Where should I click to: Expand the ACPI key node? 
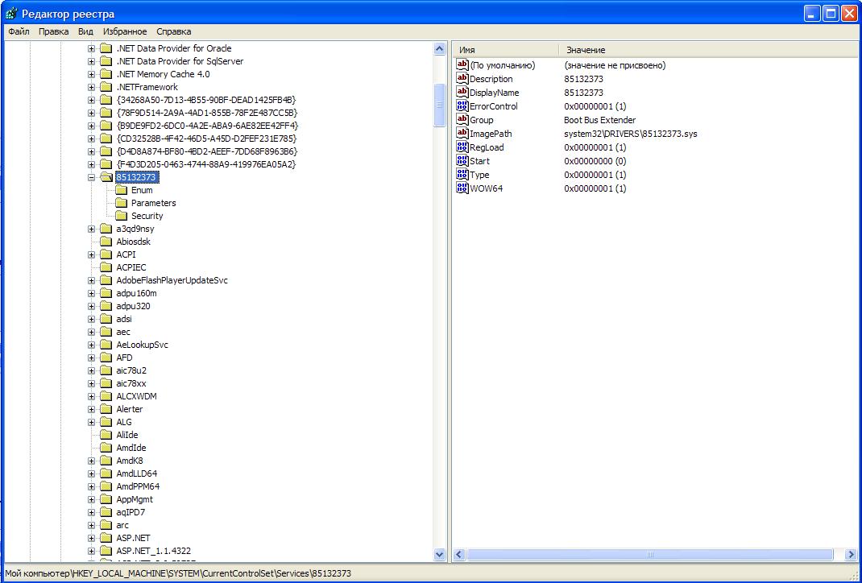(x=92, y=254)
